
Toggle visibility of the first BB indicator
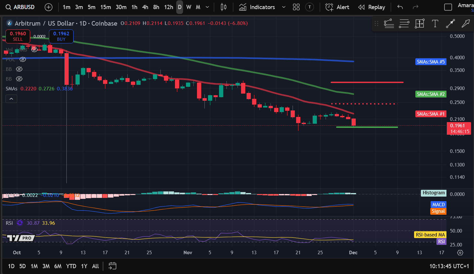[x=19, y=69]
